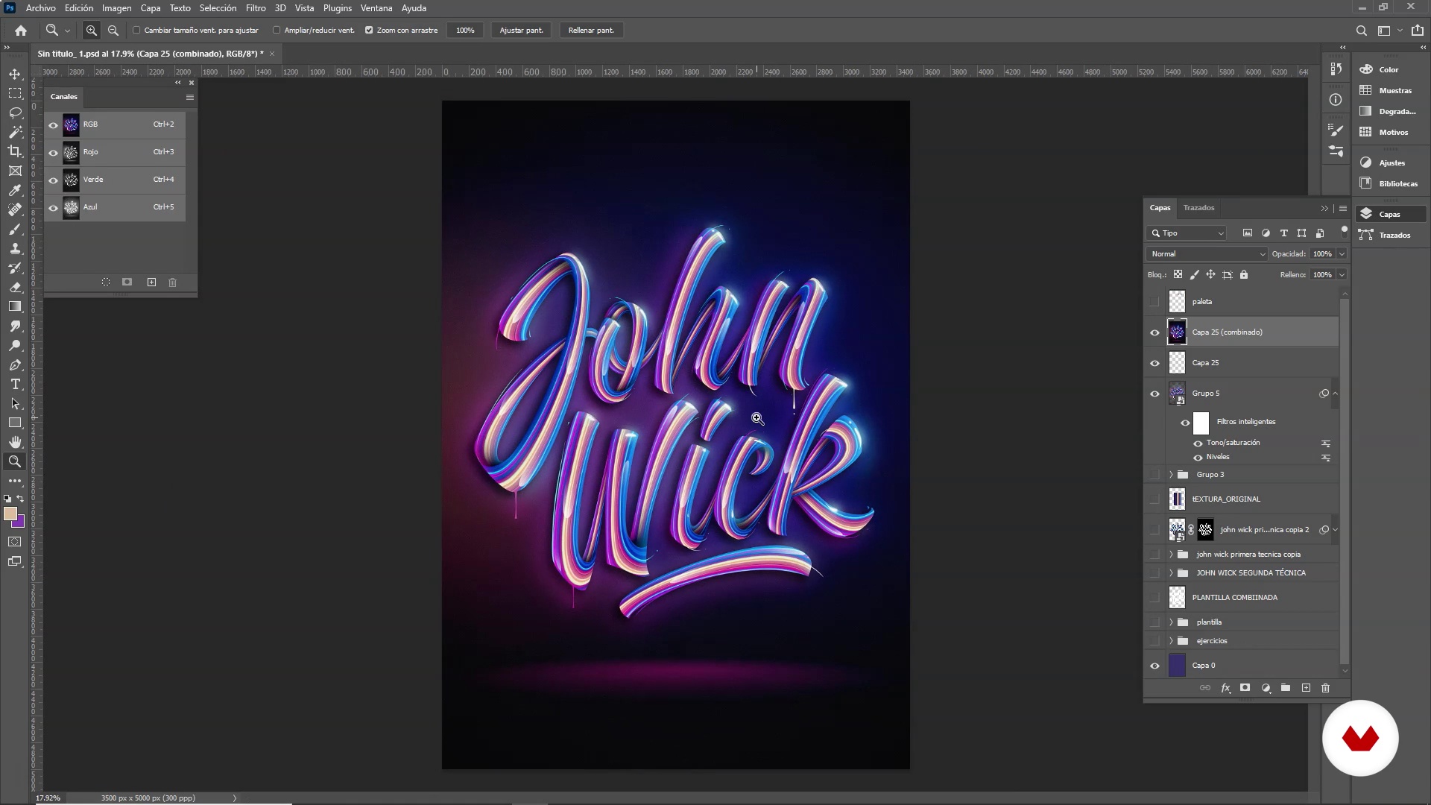The height and width of the screenshot is (805, 1431).
Task: Select the Spot Healing Brush tool
Action: click(x=15, y=209)
